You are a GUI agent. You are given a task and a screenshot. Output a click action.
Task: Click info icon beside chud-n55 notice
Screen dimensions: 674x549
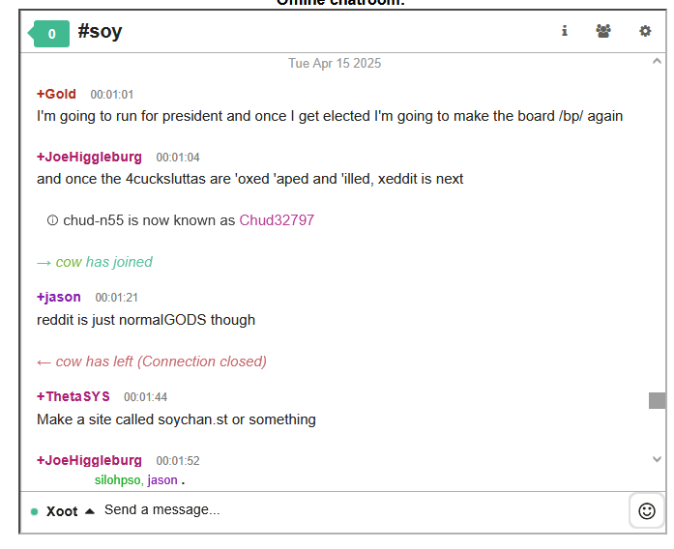[x=52, y=220]
